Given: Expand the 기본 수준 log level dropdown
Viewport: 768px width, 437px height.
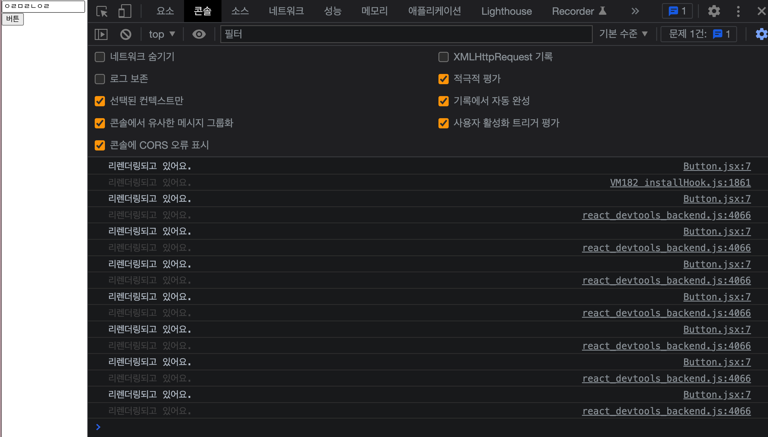Looking at the screenshot, I should click(623, 34).
